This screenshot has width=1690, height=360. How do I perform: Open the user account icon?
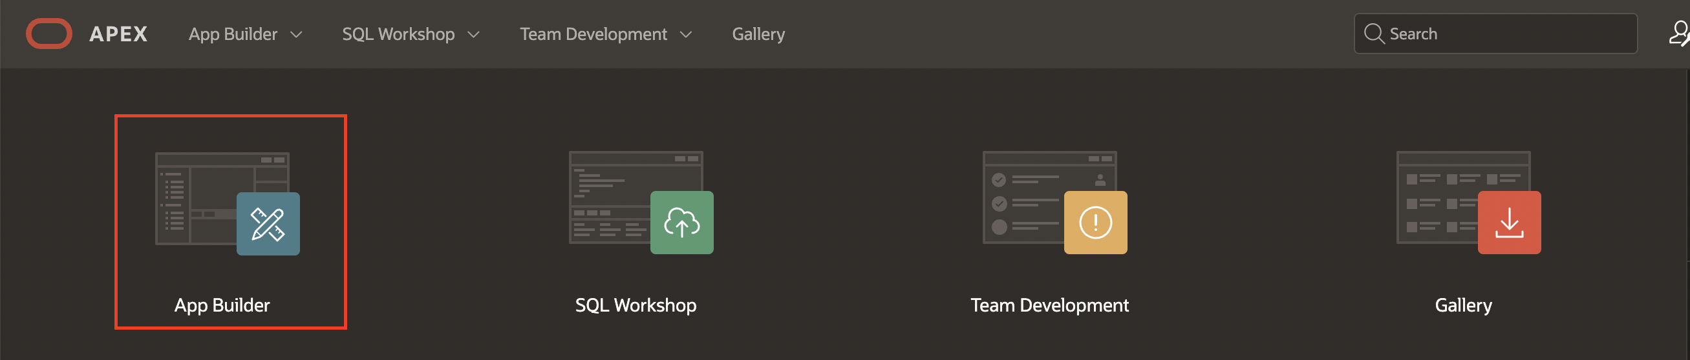(1680, 34)
